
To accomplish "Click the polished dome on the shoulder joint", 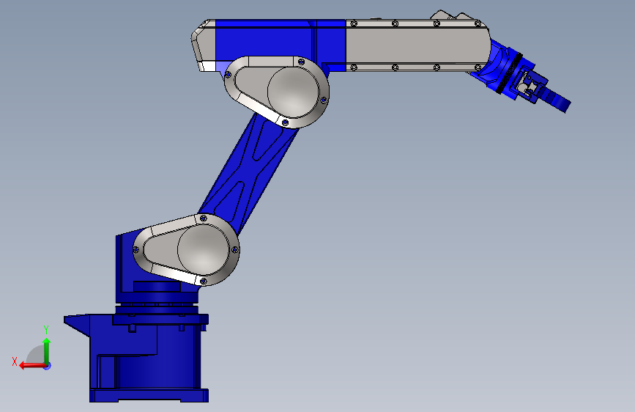I will [204, 250].
